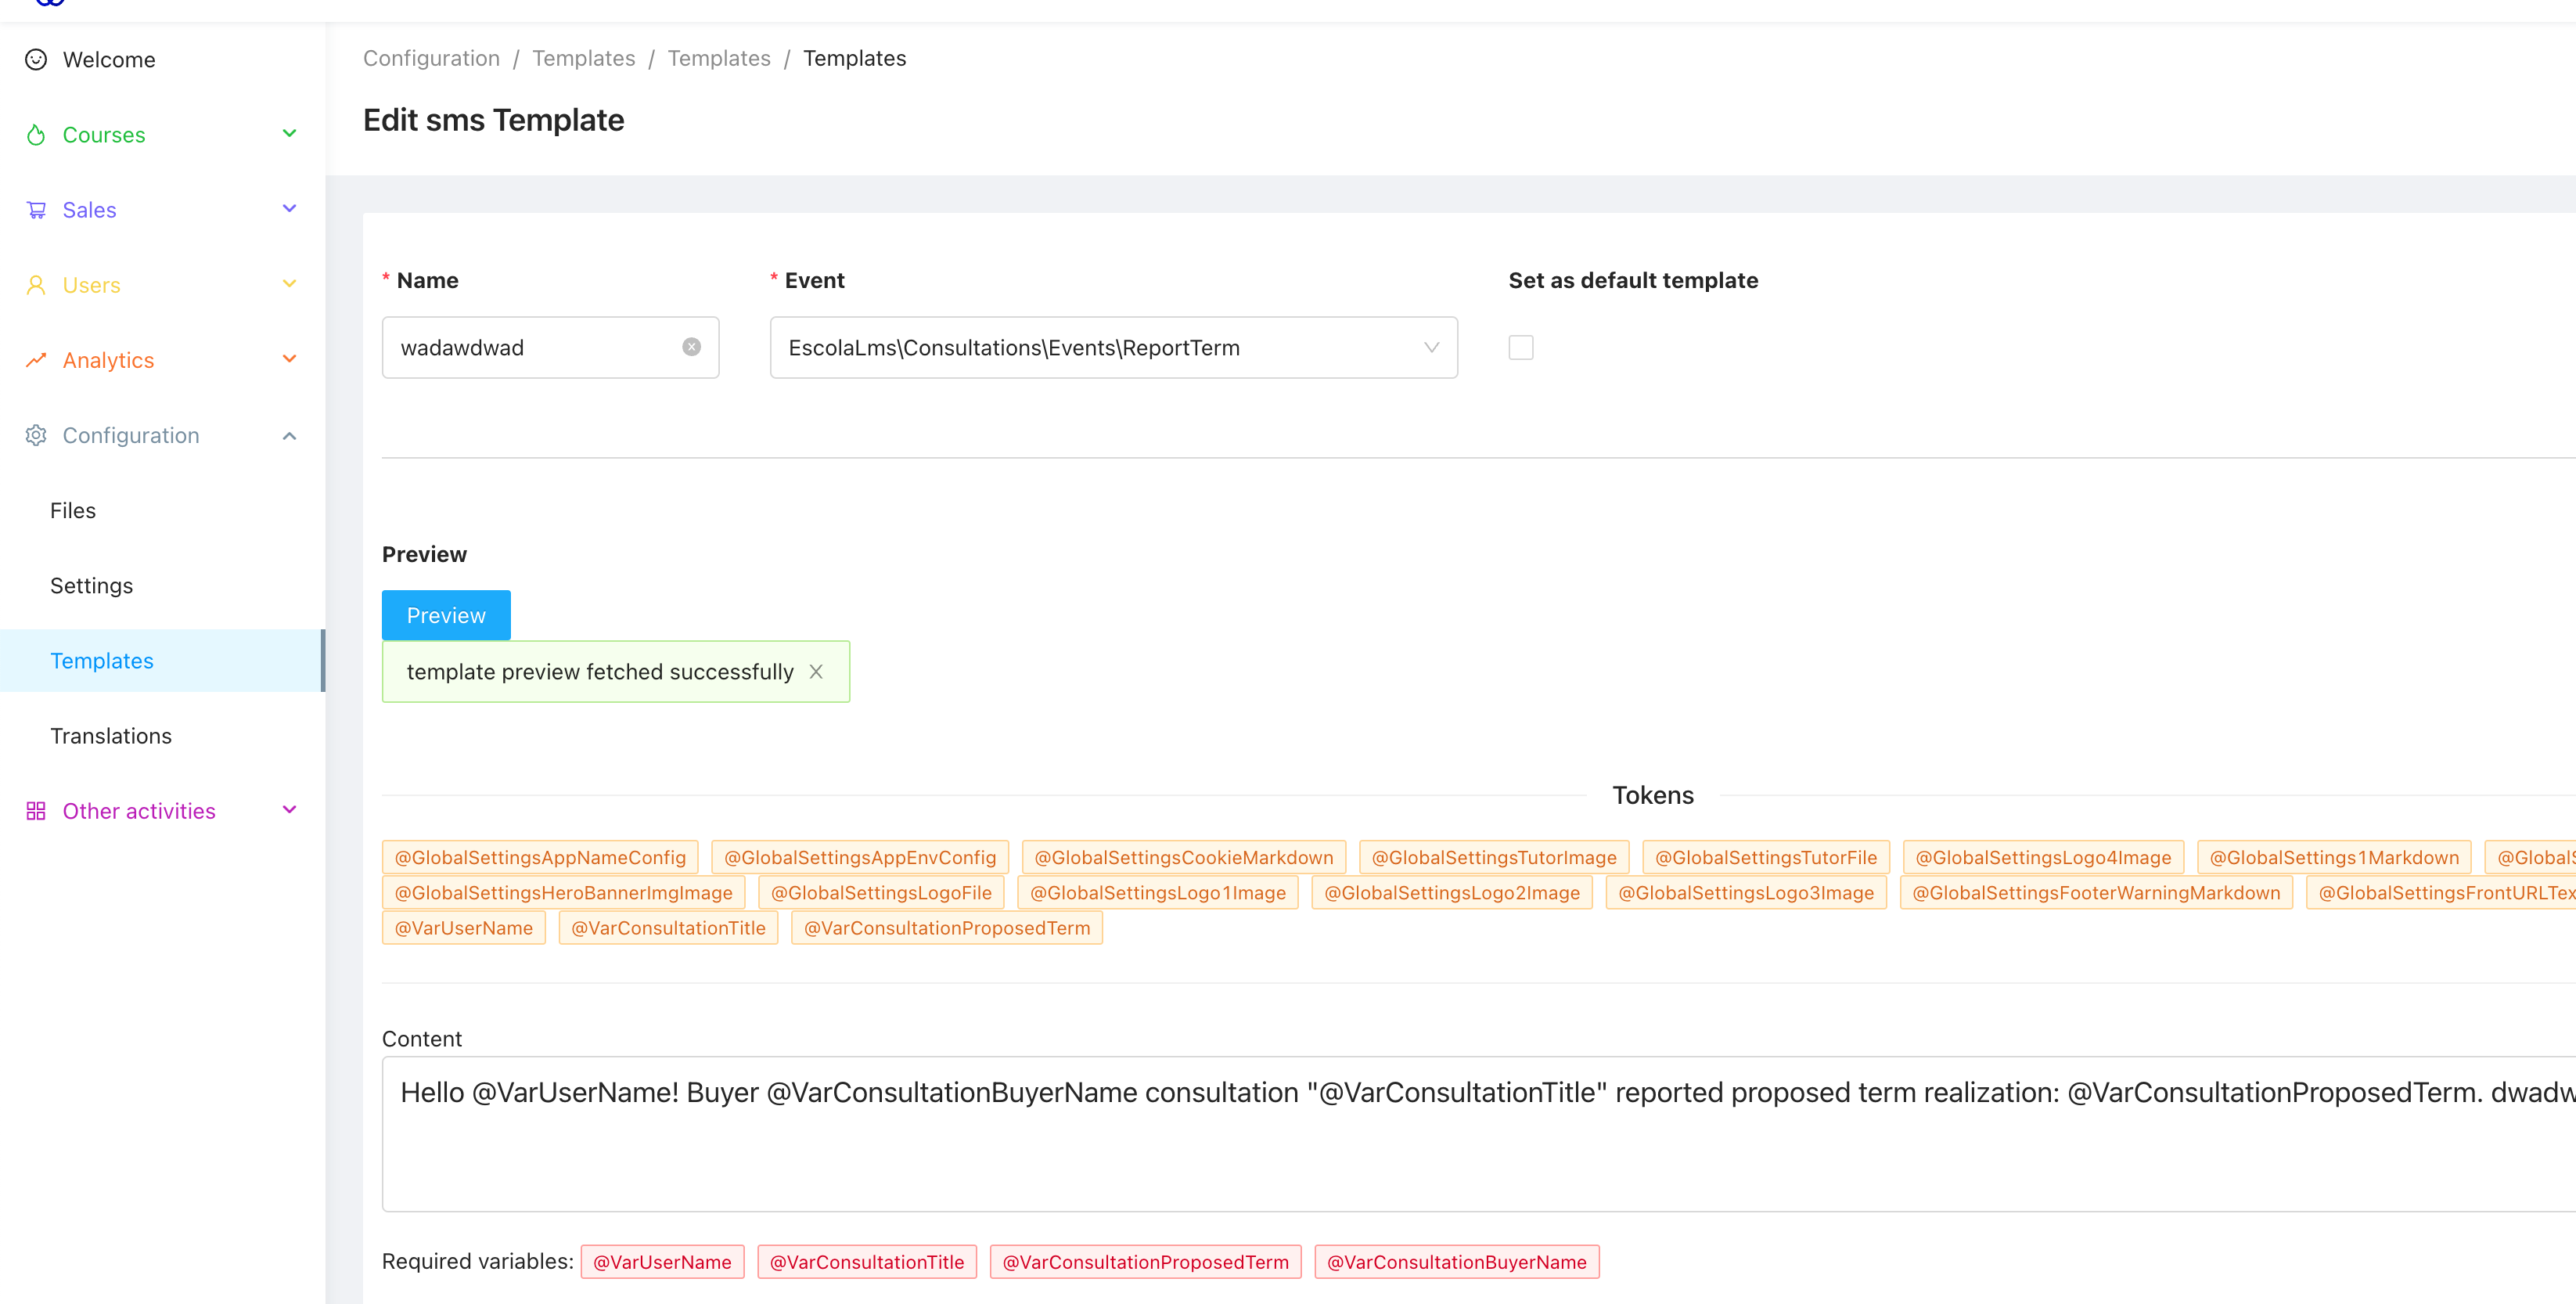Select the Welcome smiley icon in sidebar

(x=36, y=59)
